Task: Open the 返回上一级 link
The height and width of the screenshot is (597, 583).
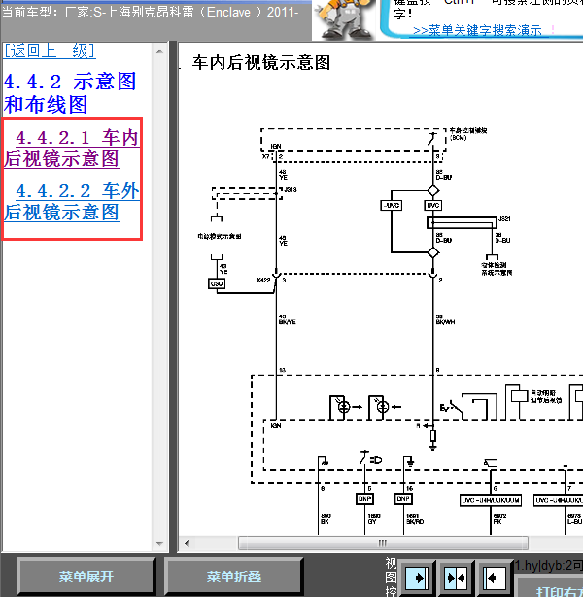Action: click(x=50, y=50)
